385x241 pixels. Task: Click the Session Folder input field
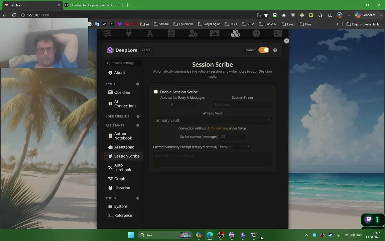pyautogui.click(x=242, y=105)
